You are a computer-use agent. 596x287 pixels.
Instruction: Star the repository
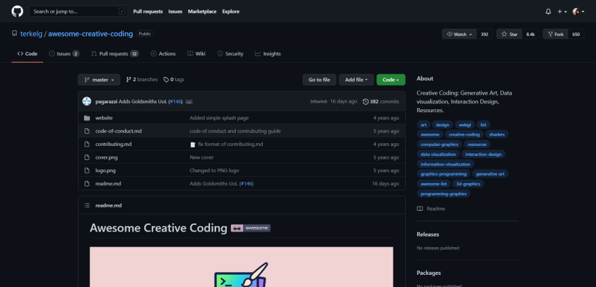tap(509, 34)
